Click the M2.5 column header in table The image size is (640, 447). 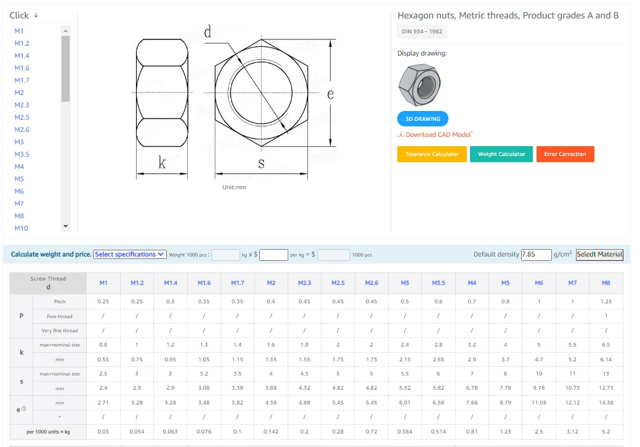338,283
